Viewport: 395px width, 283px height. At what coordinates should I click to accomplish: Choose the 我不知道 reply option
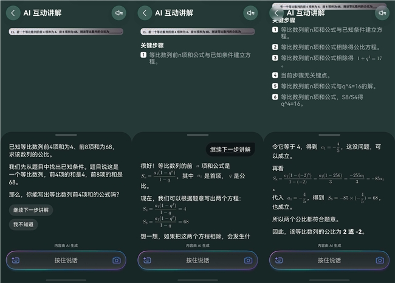24,225
